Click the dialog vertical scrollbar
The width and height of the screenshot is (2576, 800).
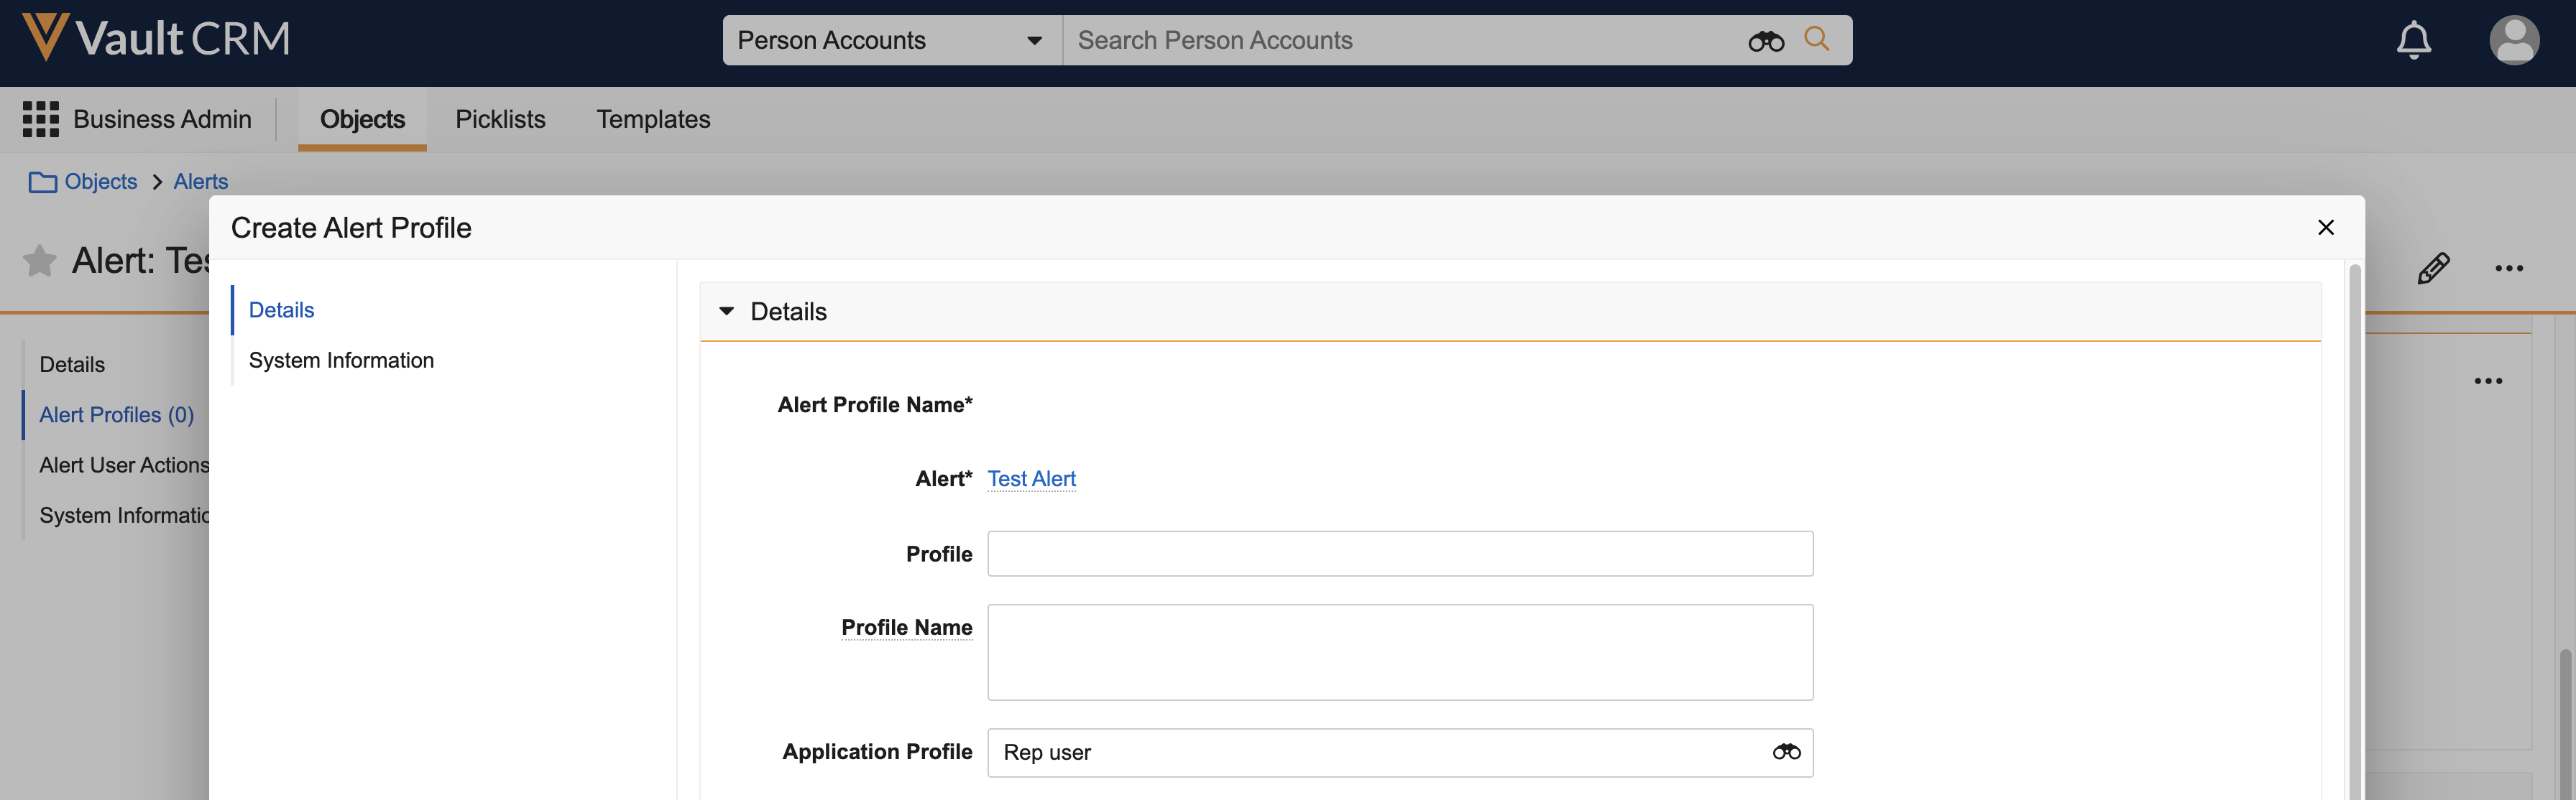click(x=2354, y=499)
